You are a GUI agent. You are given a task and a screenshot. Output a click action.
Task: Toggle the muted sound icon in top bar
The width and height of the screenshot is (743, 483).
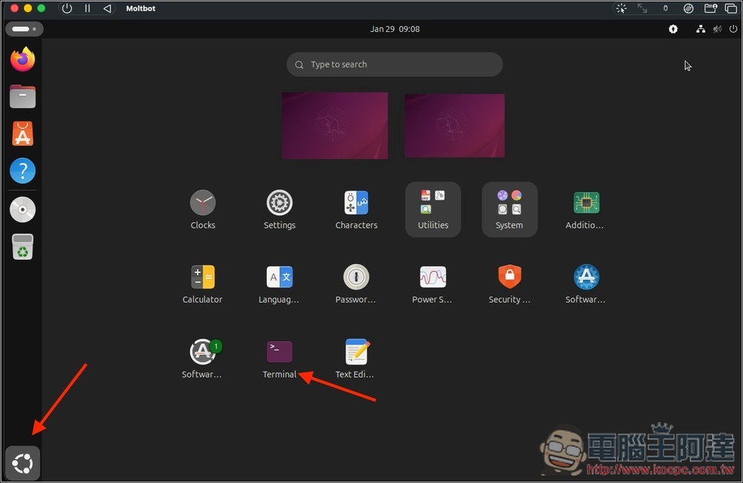point(717,29)
